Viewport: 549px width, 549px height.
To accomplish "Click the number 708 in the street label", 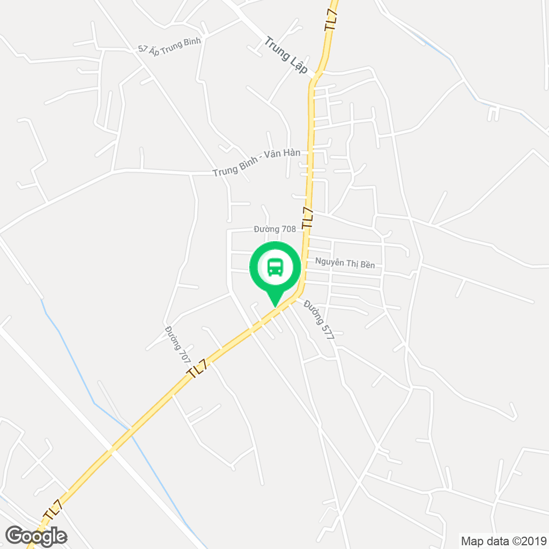I will tap(289, 229).
